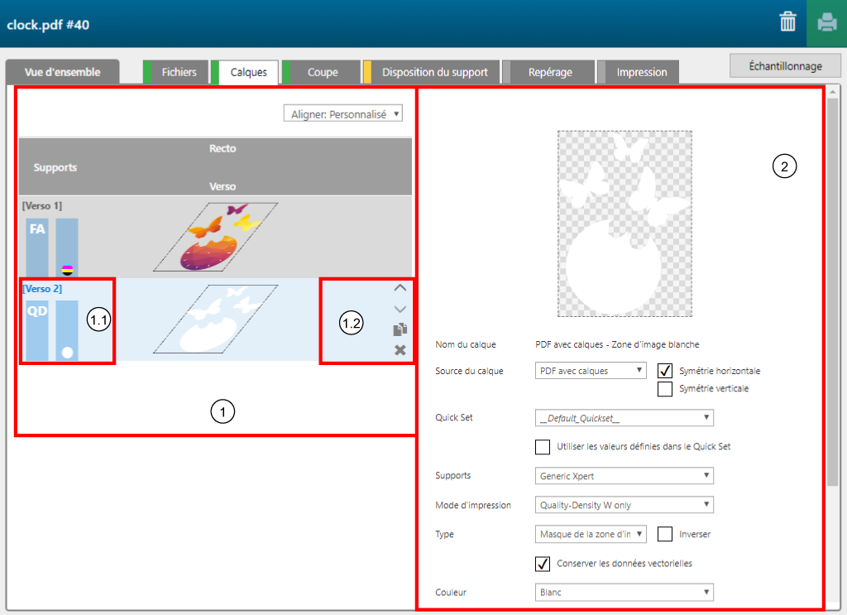Click the CMYK color icon in Verso 1
Viewport: 847px width, 615px height.
click(67, 269)
